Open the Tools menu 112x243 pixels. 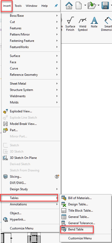[18, 6]
